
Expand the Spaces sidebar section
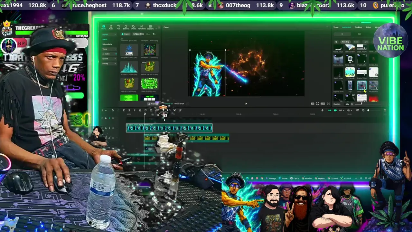click(109, 59)
